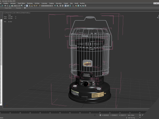Select the Select and Scale tool
Image resolution: width=159 pixels, height=119 pixels.
pos(10,6)
